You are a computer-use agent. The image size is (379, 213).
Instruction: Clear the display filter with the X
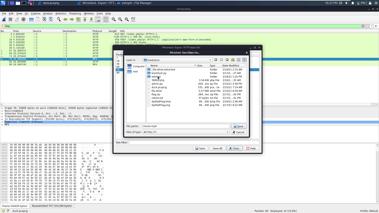tap(363, 26)
